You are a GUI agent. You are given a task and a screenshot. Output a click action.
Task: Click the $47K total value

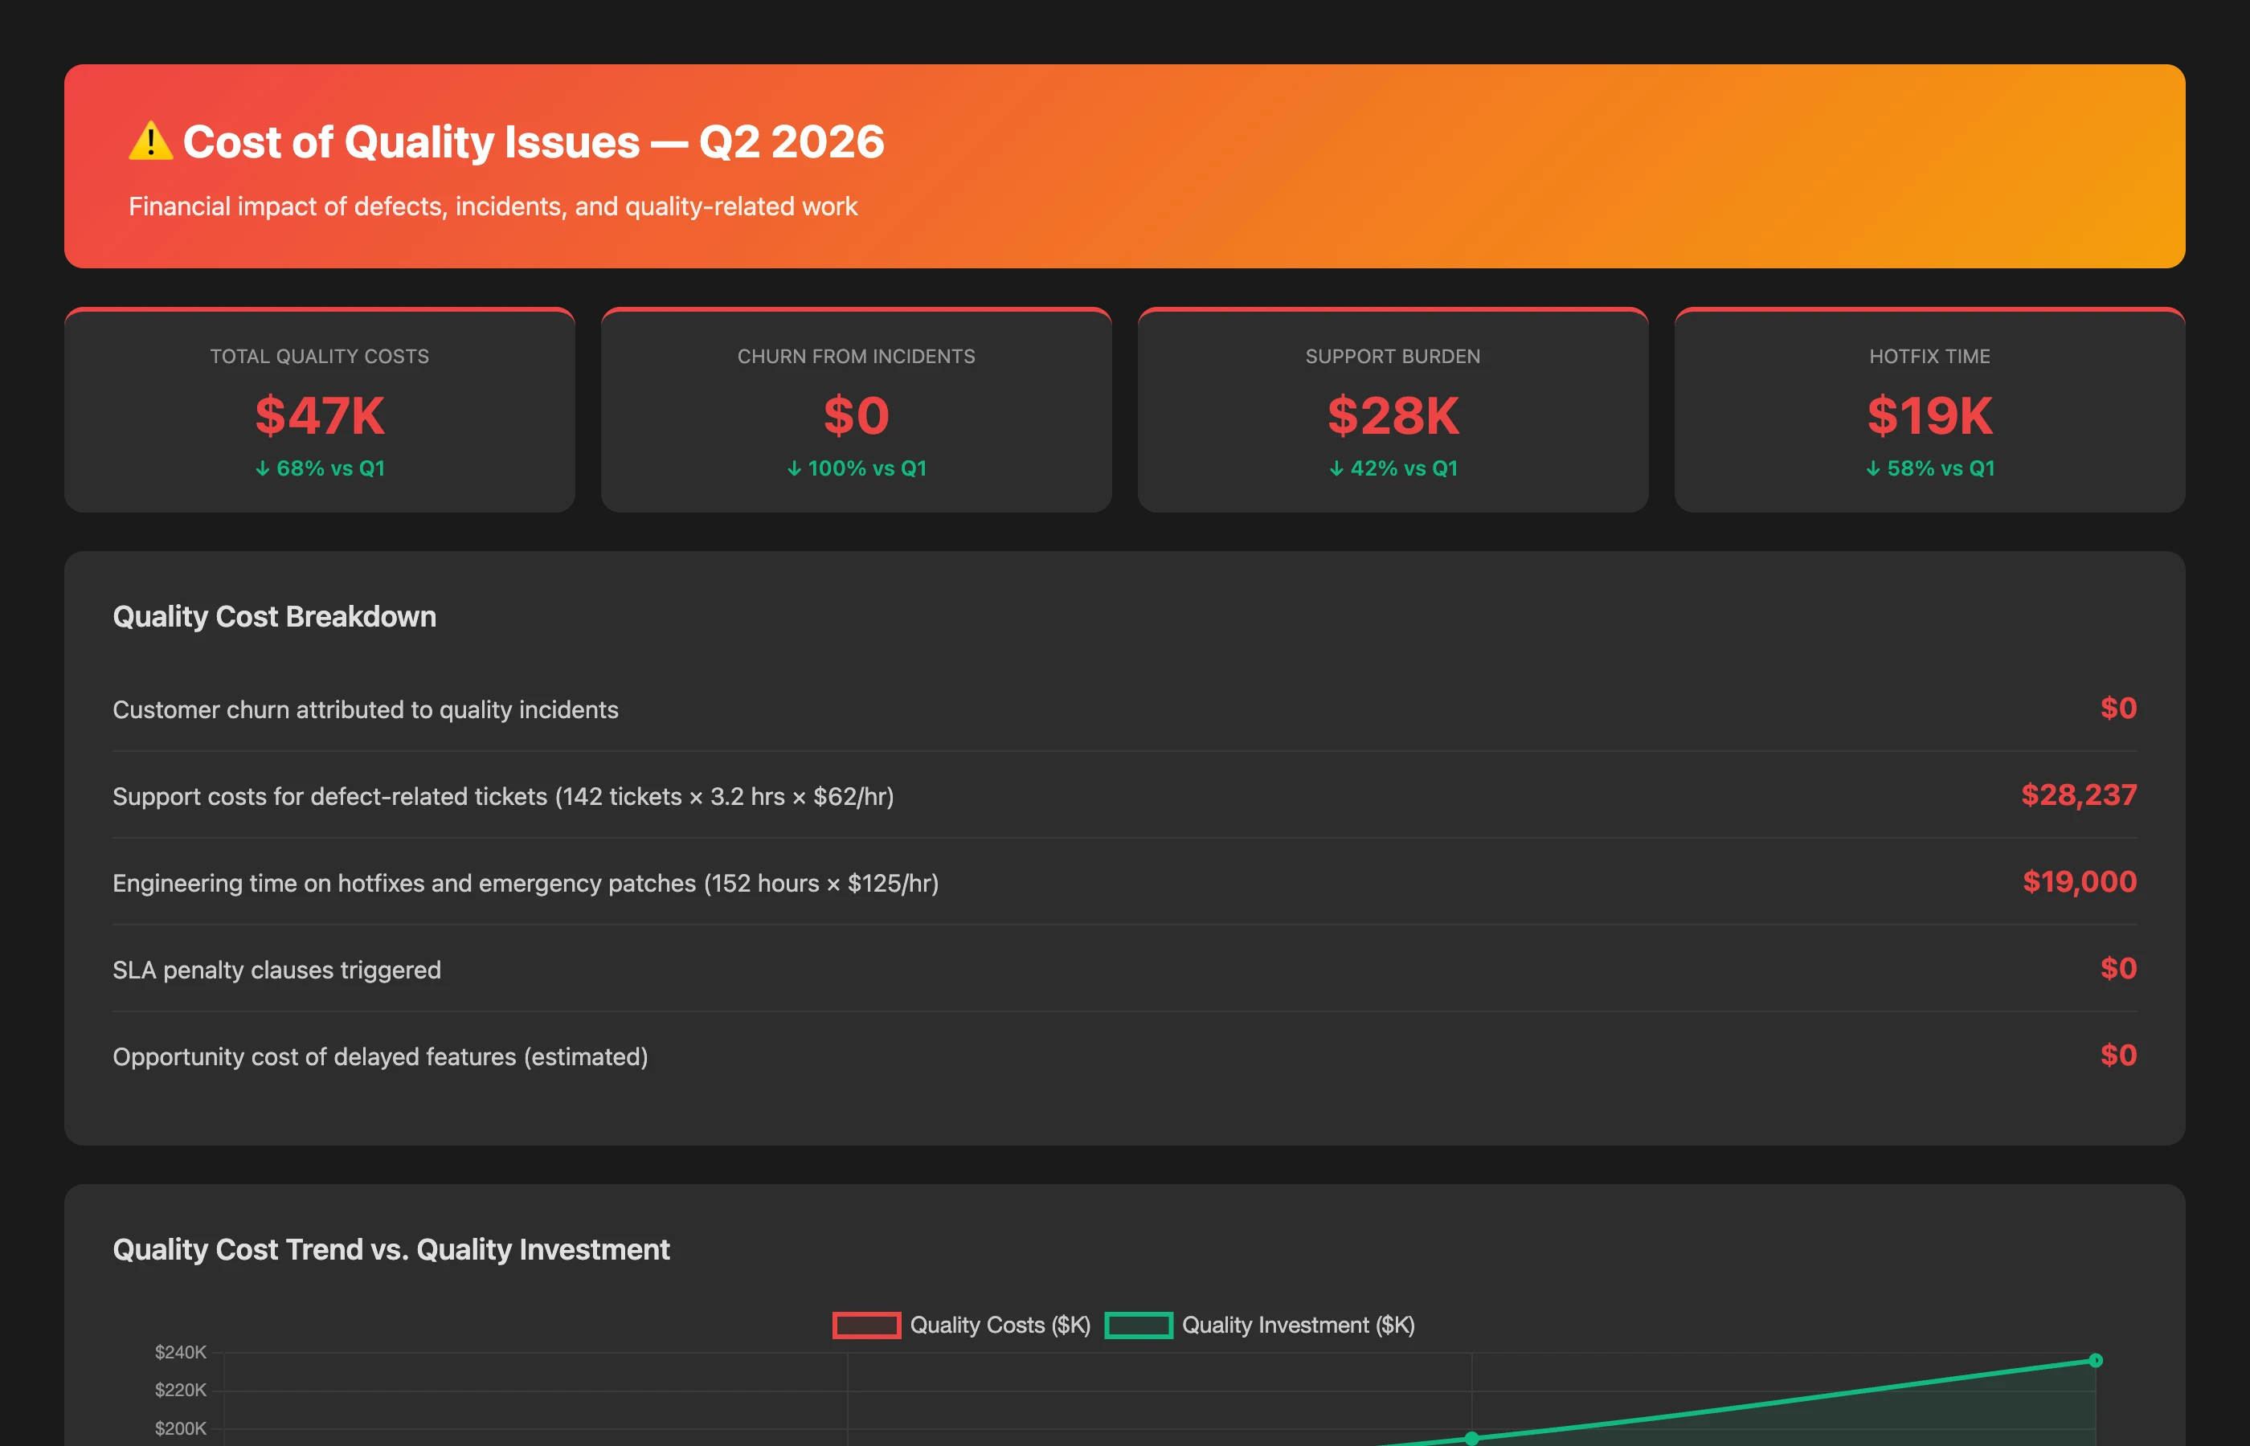pyautogui.click(x=319, y=415)
